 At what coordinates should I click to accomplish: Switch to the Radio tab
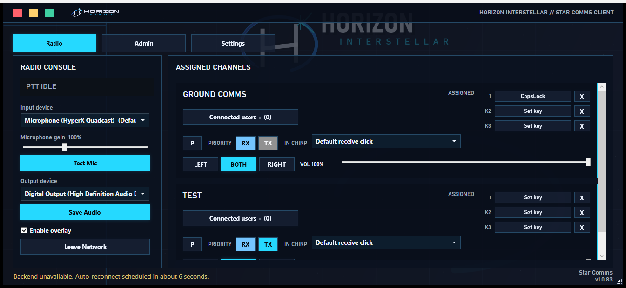click(54, 43)
